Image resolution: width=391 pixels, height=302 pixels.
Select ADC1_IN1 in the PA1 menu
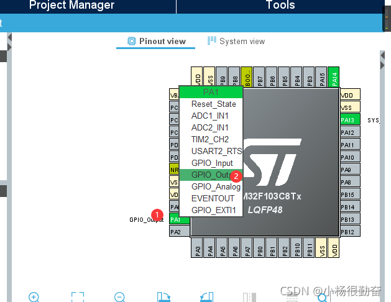(x=211, y=116)
